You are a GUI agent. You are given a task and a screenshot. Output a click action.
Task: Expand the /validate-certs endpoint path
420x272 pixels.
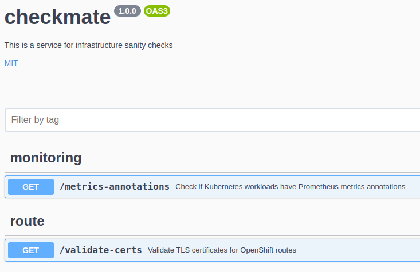[100, 250]
